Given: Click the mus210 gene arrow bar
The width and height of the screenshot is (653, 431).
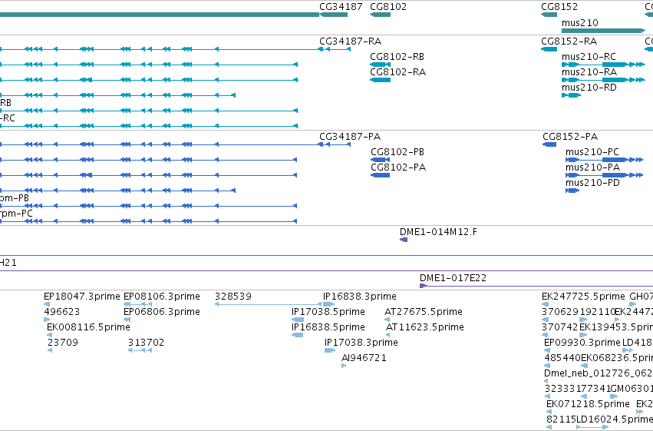Looking at the screenshot, I should (603, 31).
